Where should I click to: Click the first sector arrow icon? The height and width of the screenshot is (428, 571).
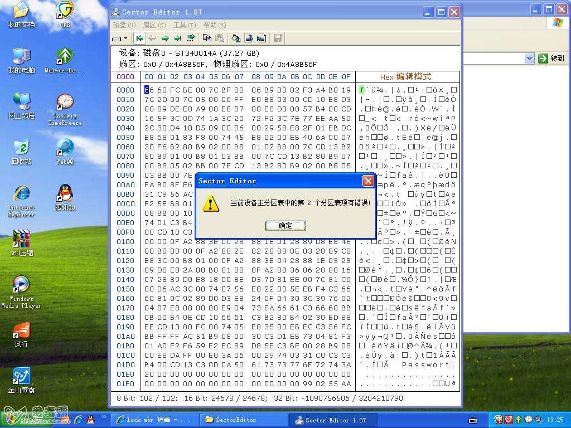pos(139,38)
